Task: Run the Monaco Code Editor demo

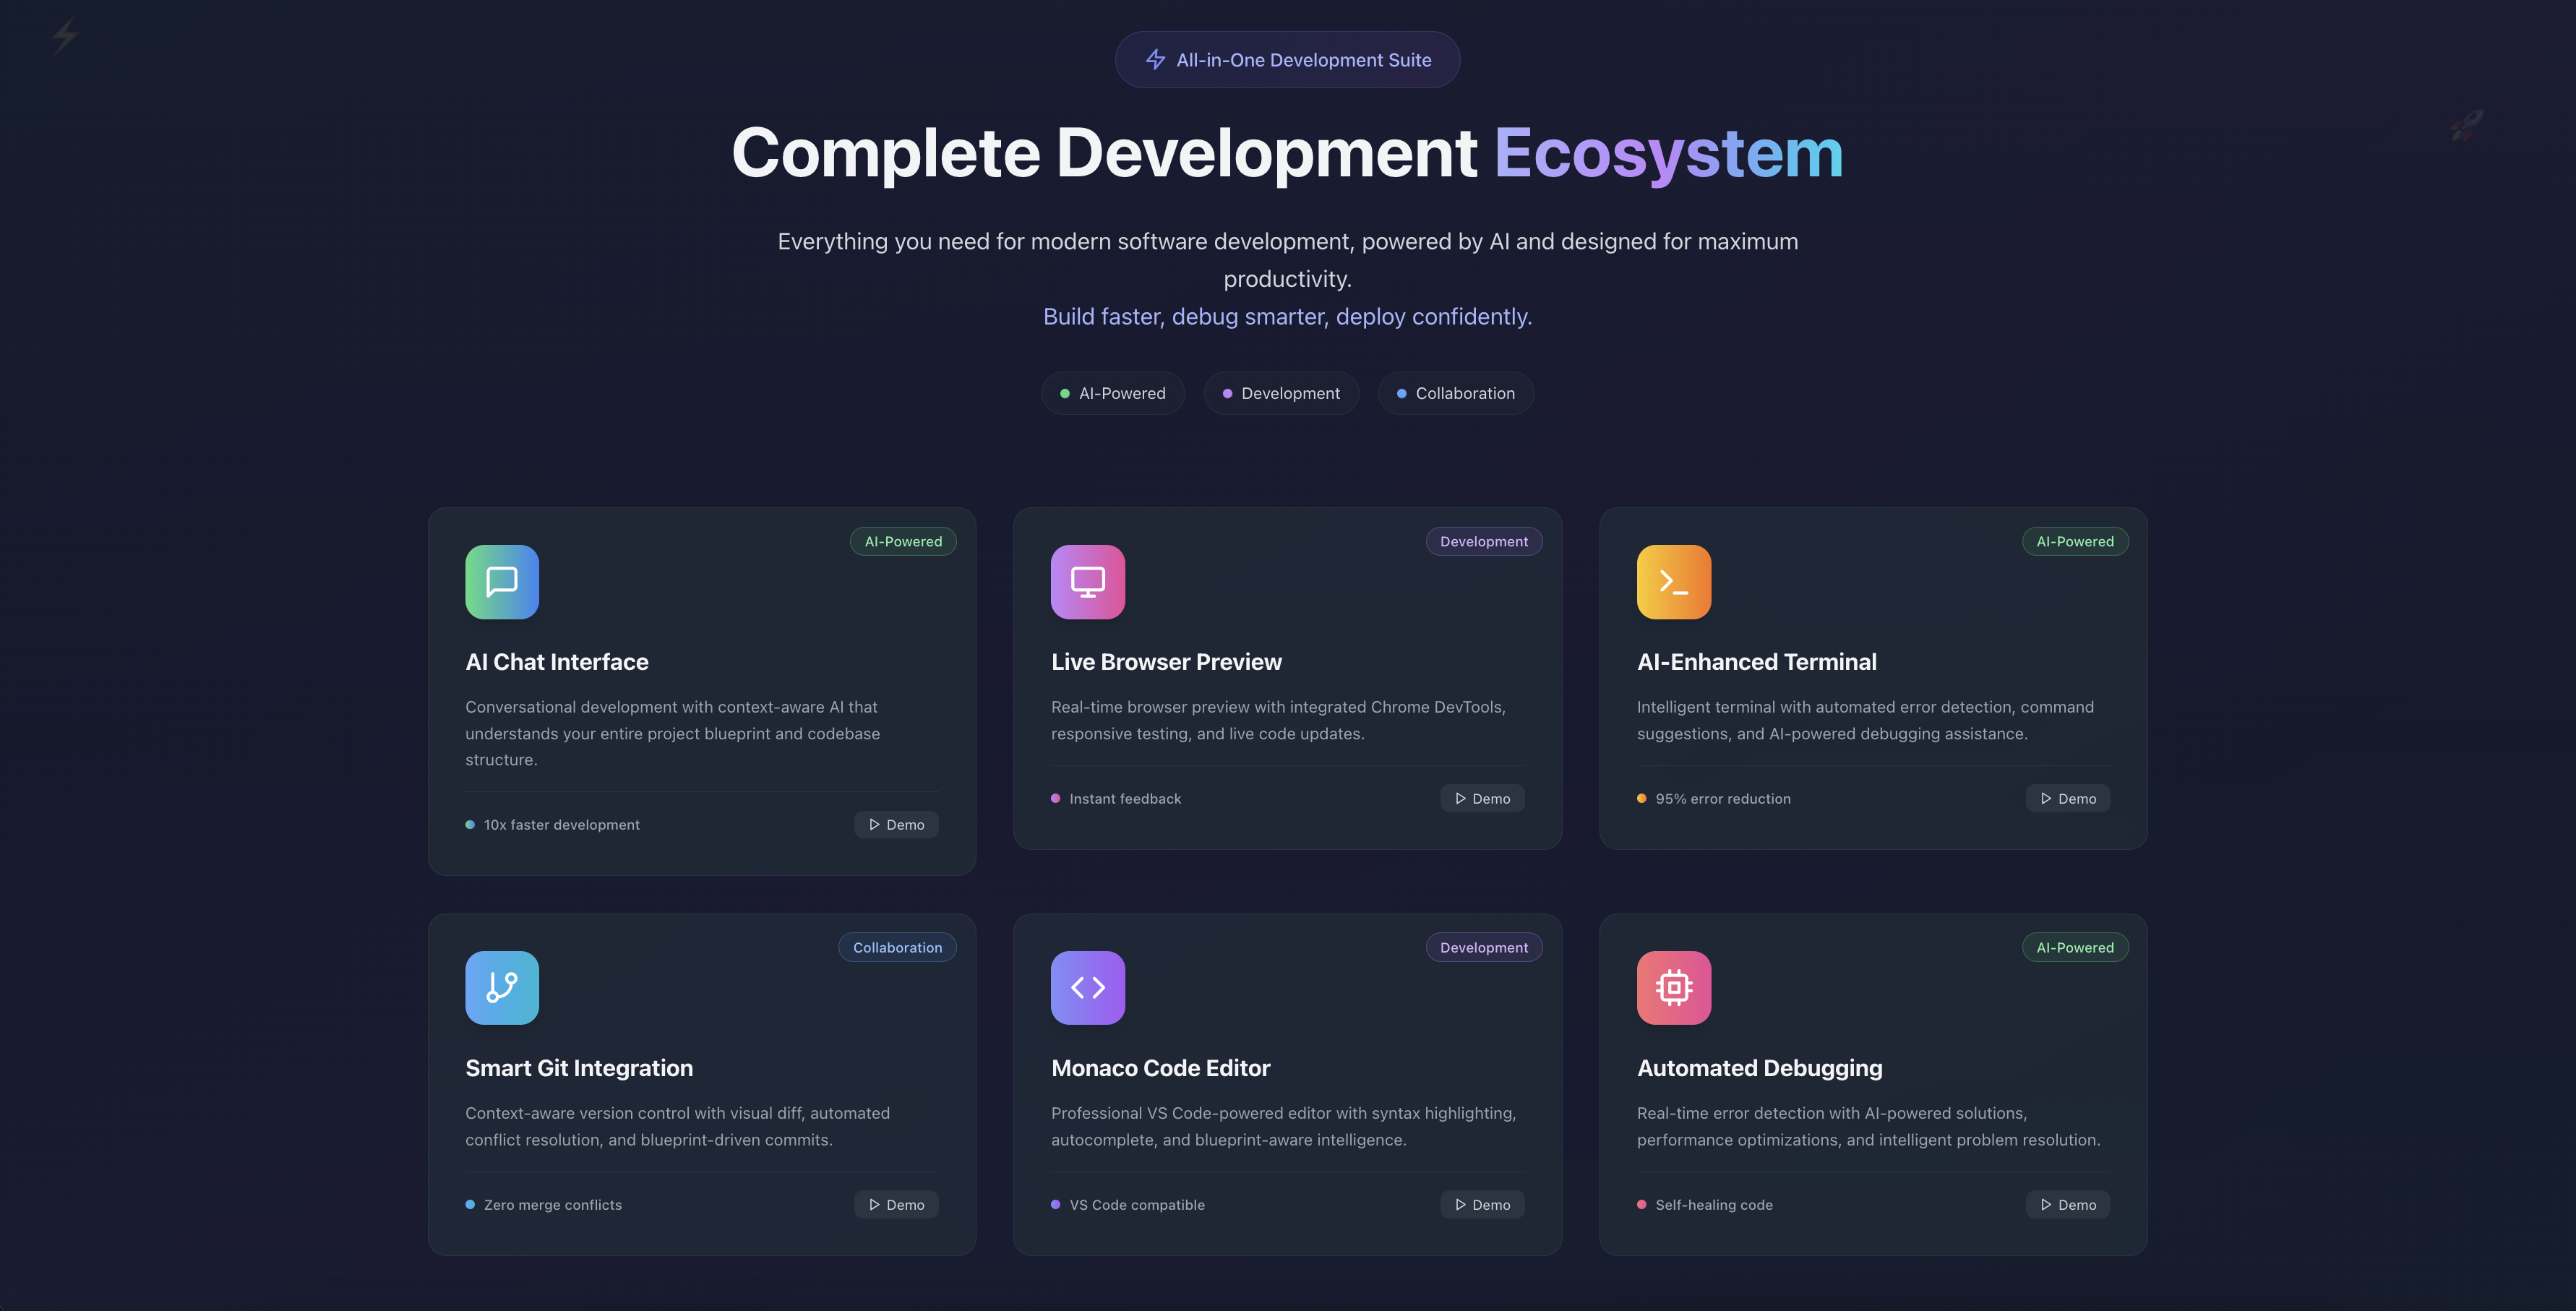Action: pos(1482,1204)
